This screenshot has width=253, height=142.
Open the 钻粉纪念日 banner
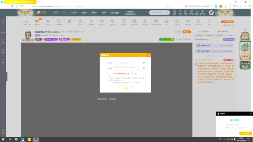click(x=214, y=45)
